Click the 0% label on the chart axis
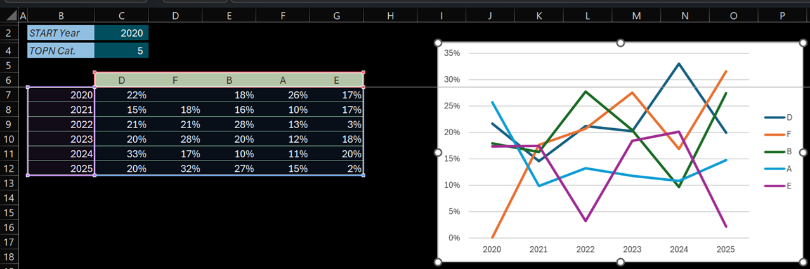 click(x=455, y=238)
